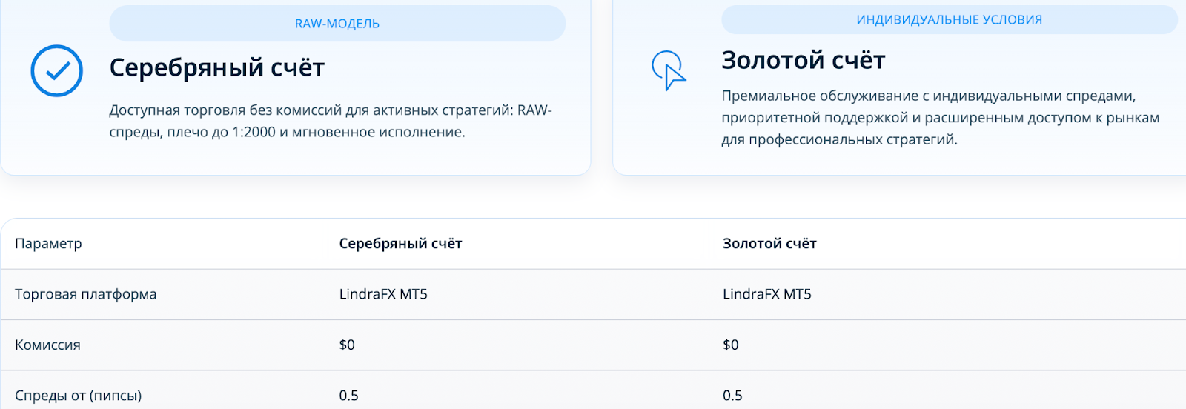Click the $0 commission under Серебряный счёт

347,345
